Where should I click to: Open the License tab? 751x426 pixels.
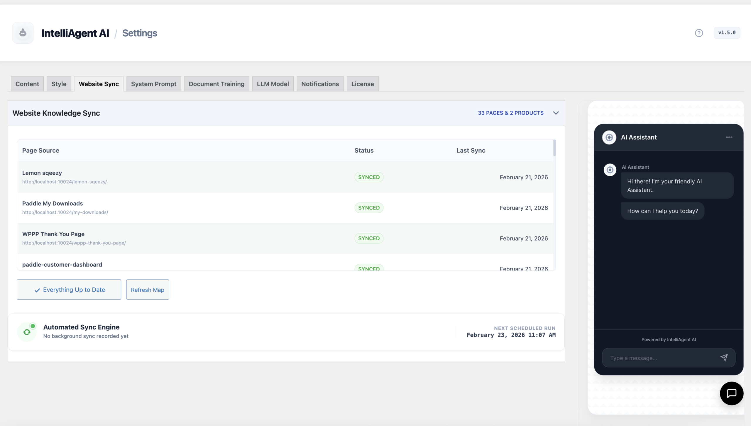coord(362,84)
